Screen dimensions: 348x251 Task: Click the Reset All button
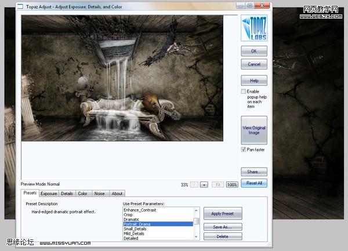[x=254, y=183]
